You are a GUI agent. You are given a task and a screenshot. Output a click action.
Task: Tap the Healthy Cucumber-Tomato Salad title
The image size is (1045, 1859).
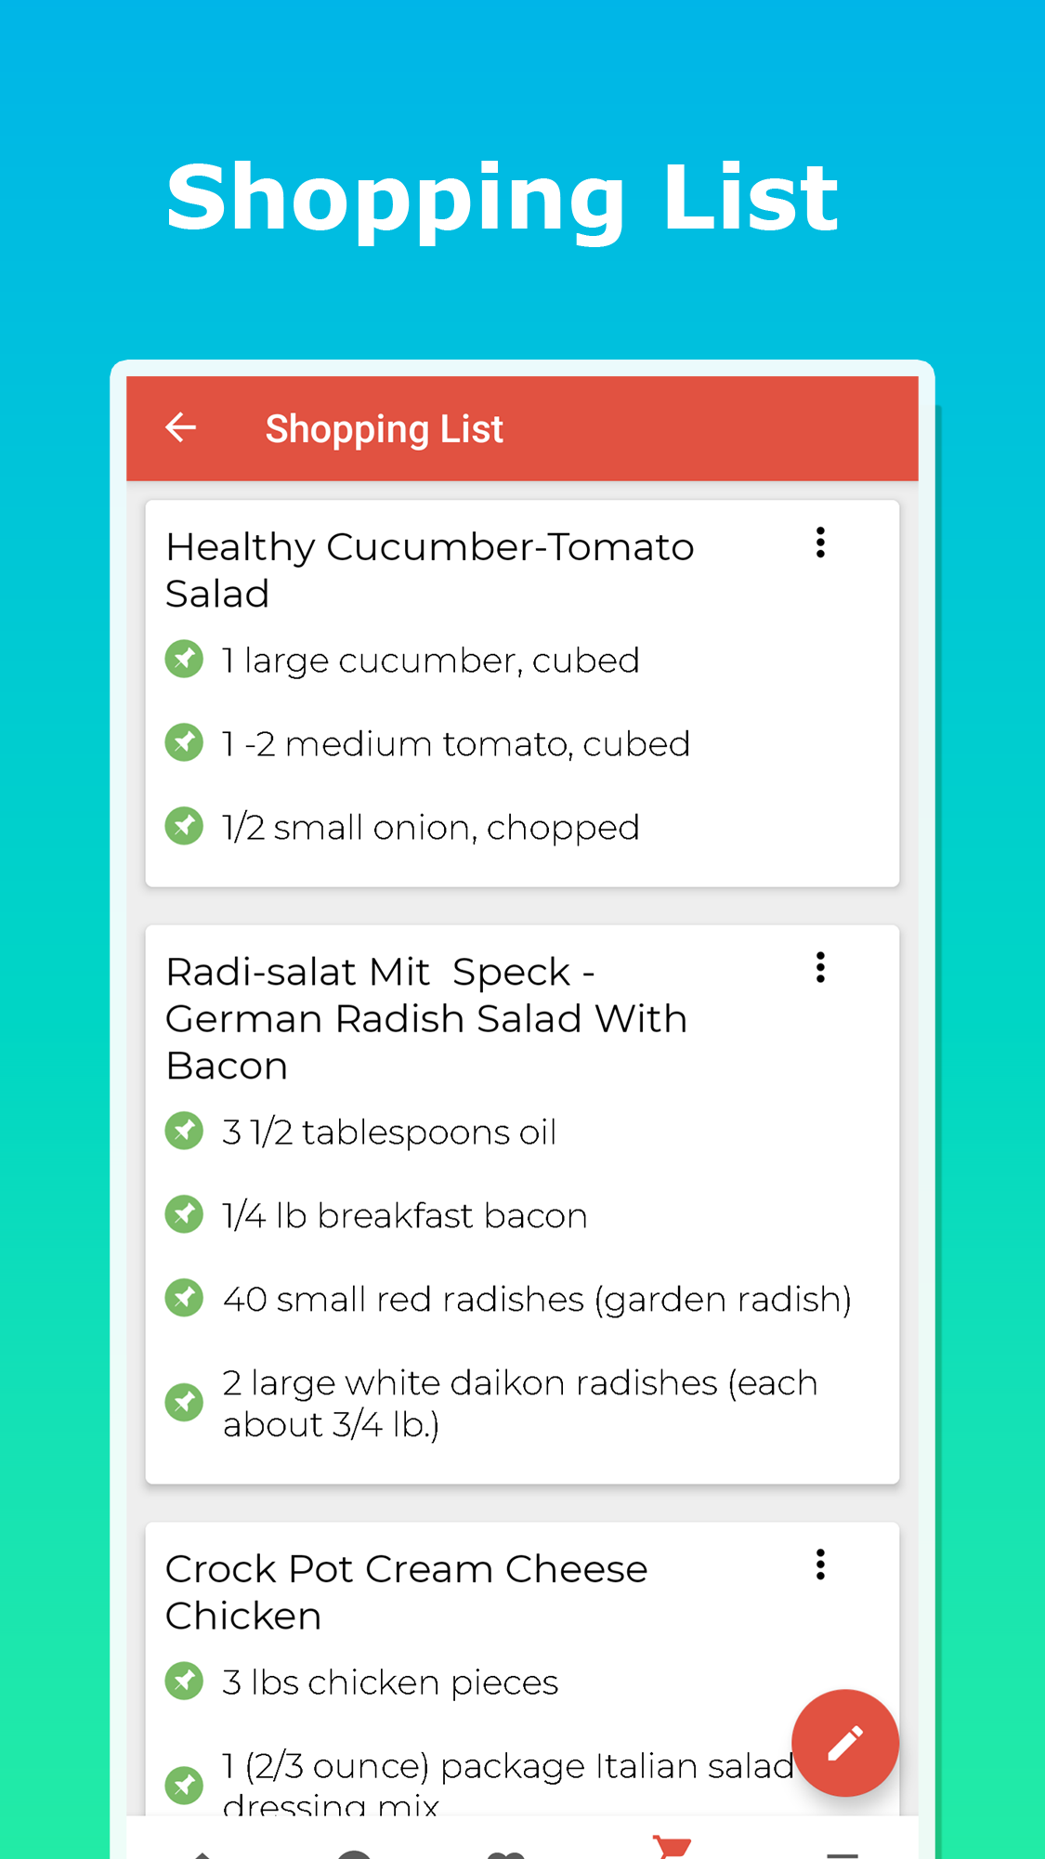pyautogui.click(x=429, y=569)
